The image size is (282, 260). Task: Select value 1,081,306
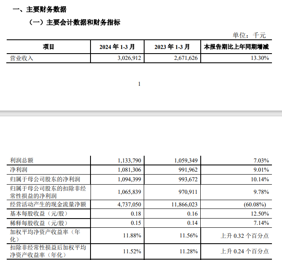point(129,170)
